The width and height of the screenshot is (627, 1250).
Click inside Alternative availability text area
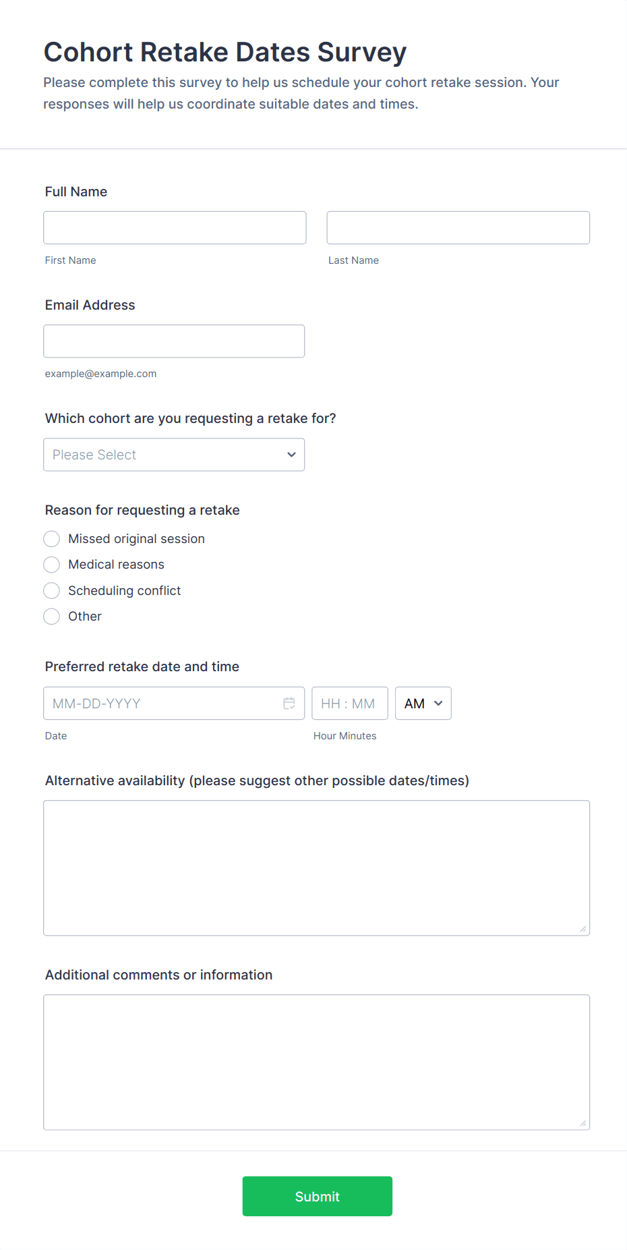(316, 868)
